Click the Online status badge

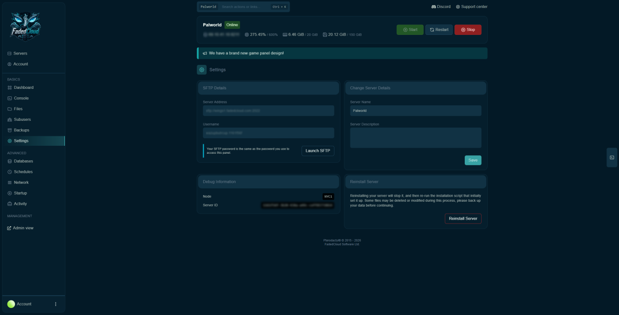point(232,25)
